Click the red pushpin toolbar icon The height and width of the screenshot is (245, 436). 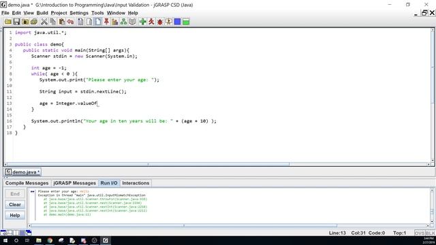(106, 22)
